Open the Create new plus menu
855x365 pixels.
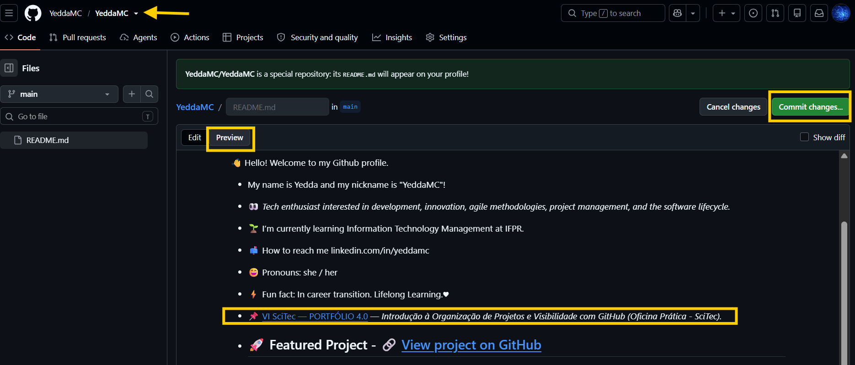727,13
